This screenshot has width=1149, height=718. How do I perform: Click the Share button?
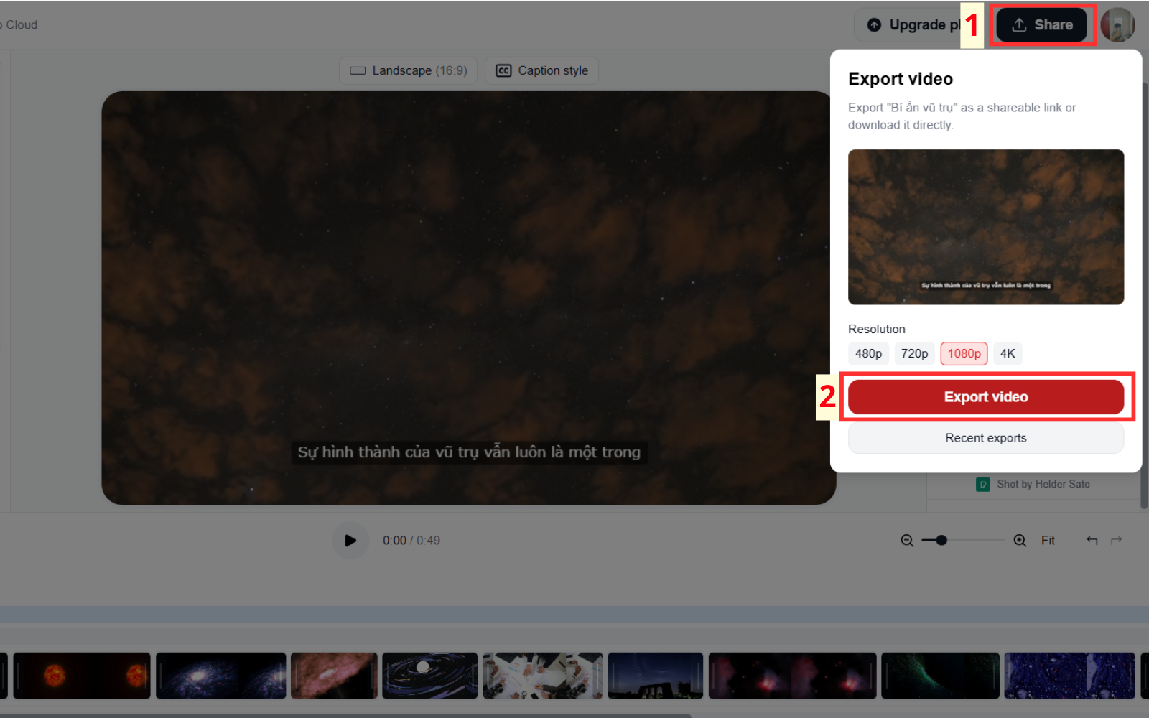point(1041,25)
